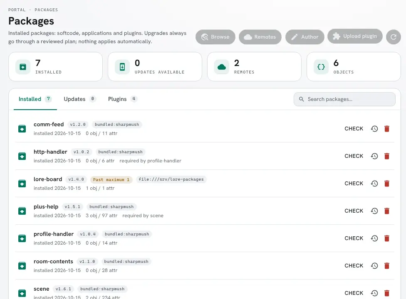Run CHECK on comm-feed
Screen dimensions: 406x299
(x=354, y=129)
